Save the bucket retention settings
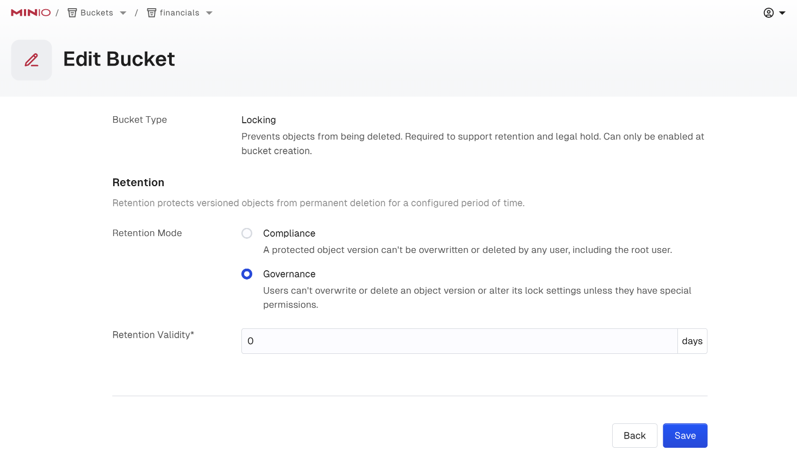Screen dimensions: 797x457 click(685, 435)
